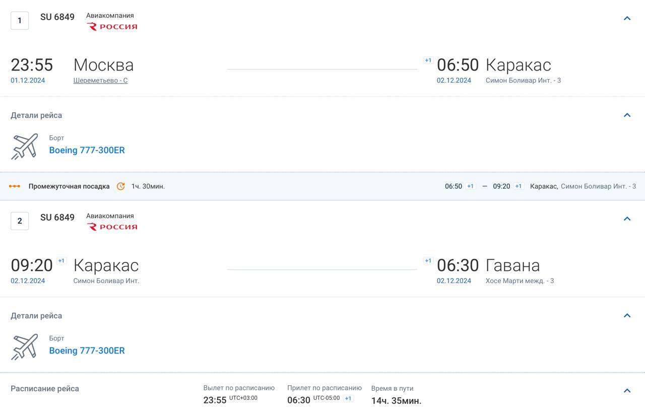Screen dimensions: 645x417
Task: Open the first Boeing 777-300ER aircraft link
Action: tap(87, 150)
